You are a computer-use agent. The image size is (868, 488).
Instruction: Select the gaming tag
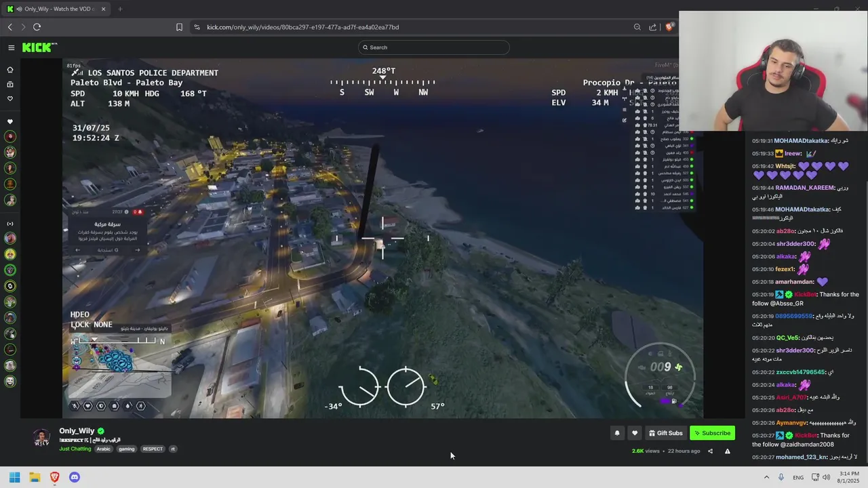pos(127,449)
